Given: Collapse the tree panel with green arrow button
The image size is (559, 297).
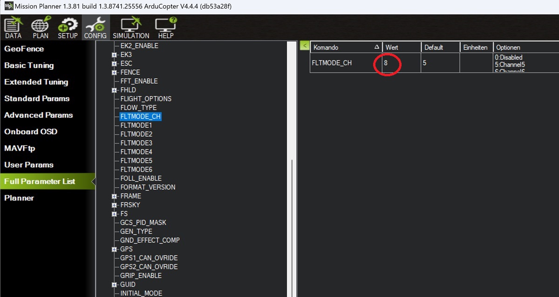Looking at the screenshot, I should point(304,46).
